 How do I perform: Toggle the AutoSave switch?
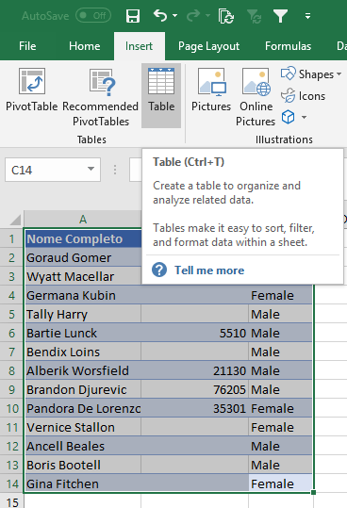click(x=93, y=15)
